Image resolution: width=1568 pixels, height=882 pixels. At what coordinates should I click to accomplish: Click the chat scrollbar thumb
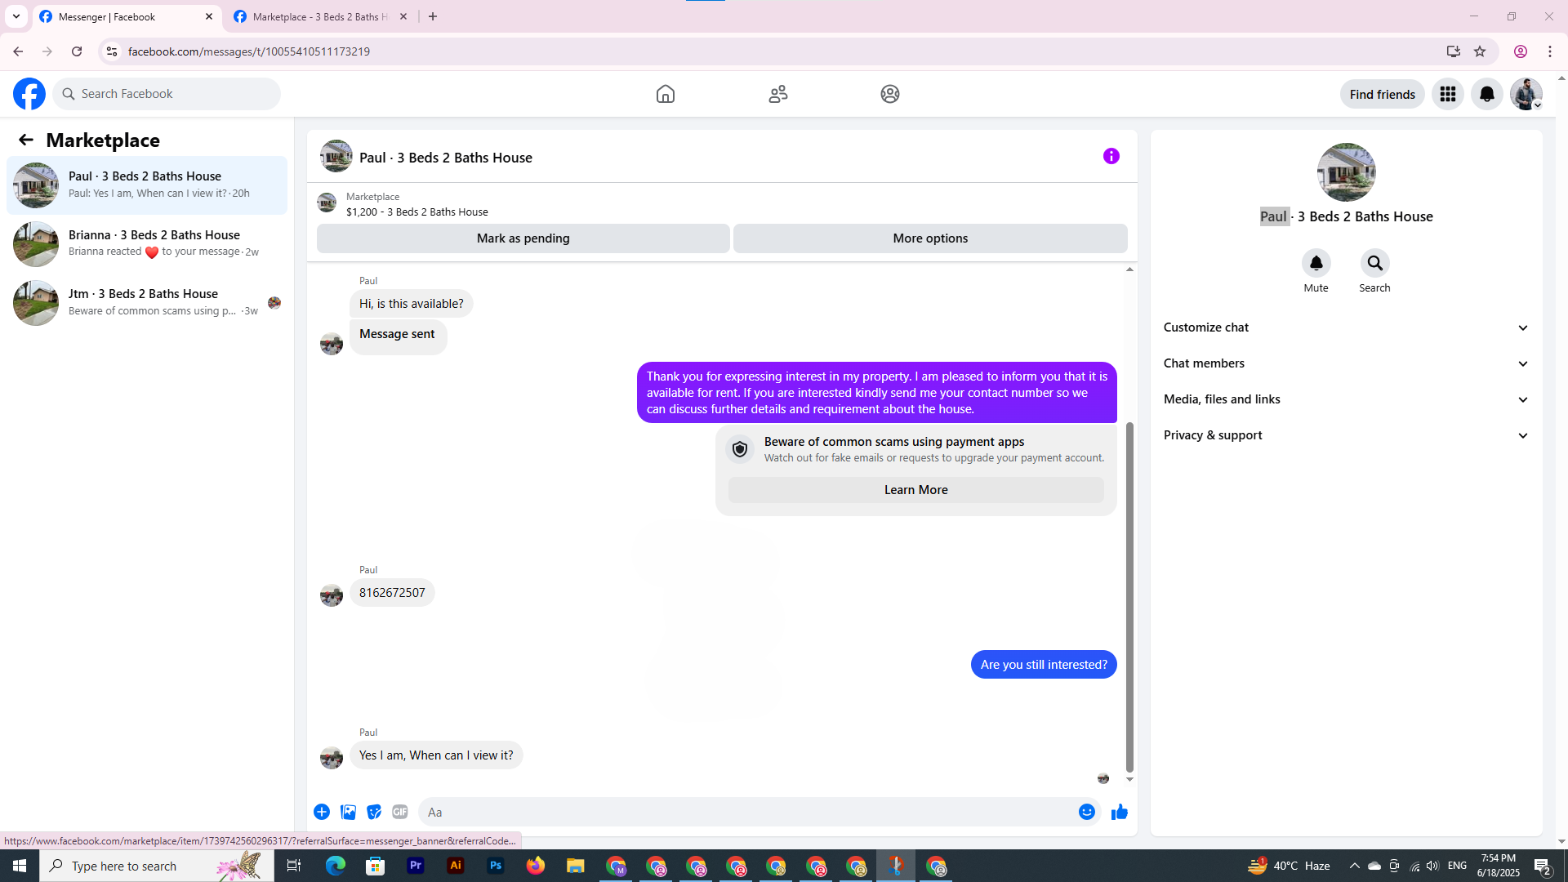pyautogui.click(x=1130, y=597)
